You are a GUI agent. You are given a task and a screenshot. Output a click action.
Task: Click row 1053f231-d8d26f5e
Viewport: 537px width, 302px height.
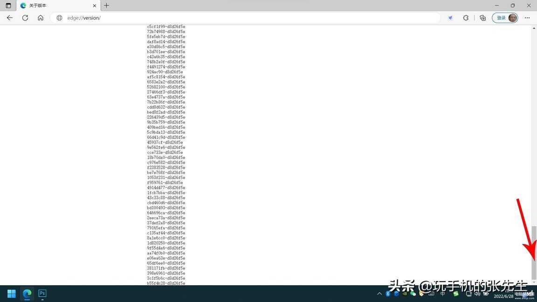[x=166, y=178]
